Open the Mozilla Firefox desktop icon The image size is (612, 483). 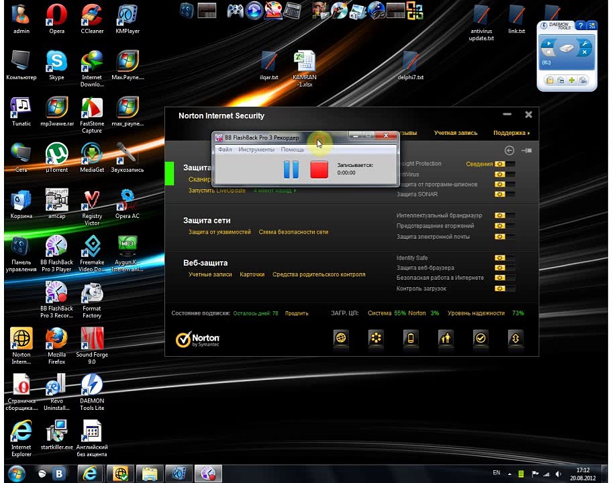[56, 345]
